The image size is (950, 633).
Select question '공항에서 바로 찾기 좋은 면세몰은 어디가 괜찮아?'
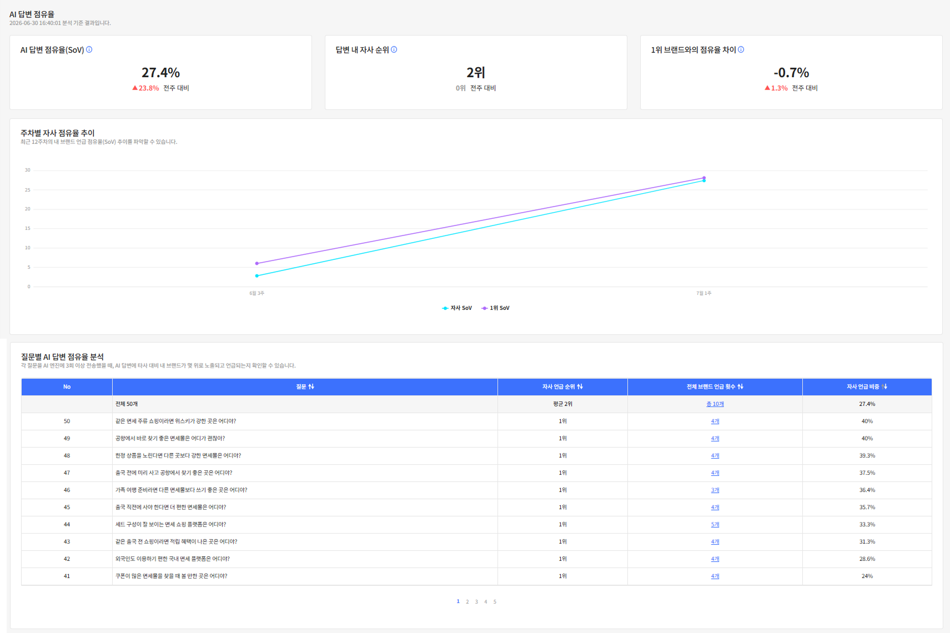[170, 439]
